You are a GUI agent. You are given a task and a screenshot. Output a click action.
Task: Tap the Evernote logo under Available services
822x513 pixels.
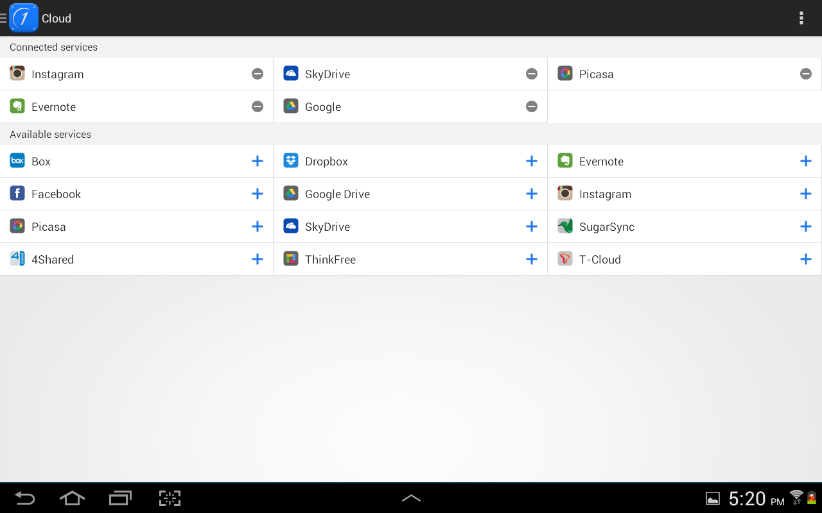click(x=565, y=161)
